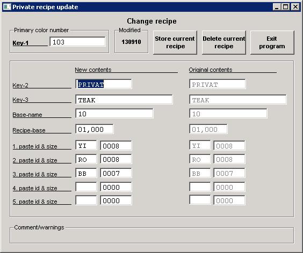303x253 pixels.
Task: Click the 5. paste id & size label
Action: [x=35, y=202]
